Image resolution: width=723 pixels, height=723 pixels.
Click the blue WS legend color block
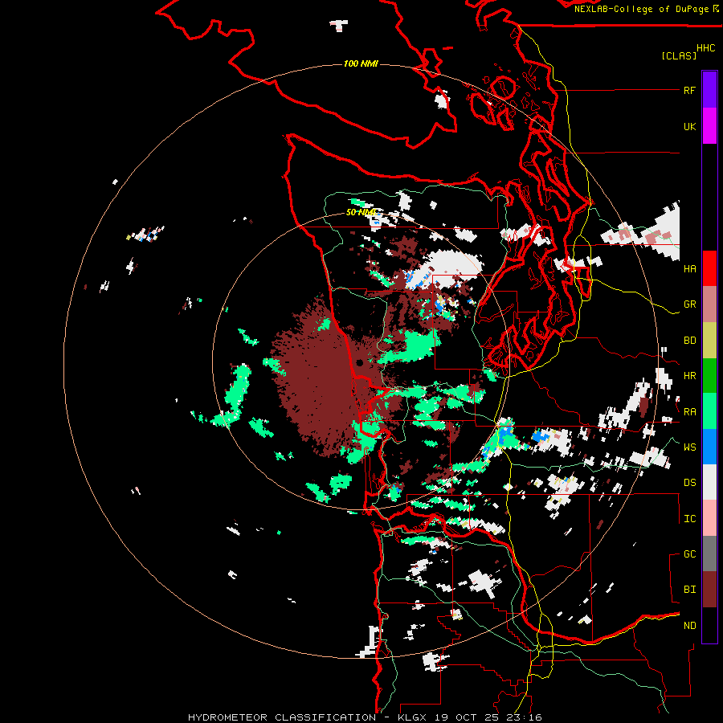(709, 447)
